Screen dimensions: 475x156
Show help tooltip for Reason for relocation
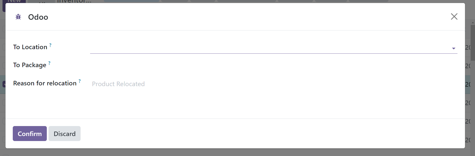click(x=80, y=81)
